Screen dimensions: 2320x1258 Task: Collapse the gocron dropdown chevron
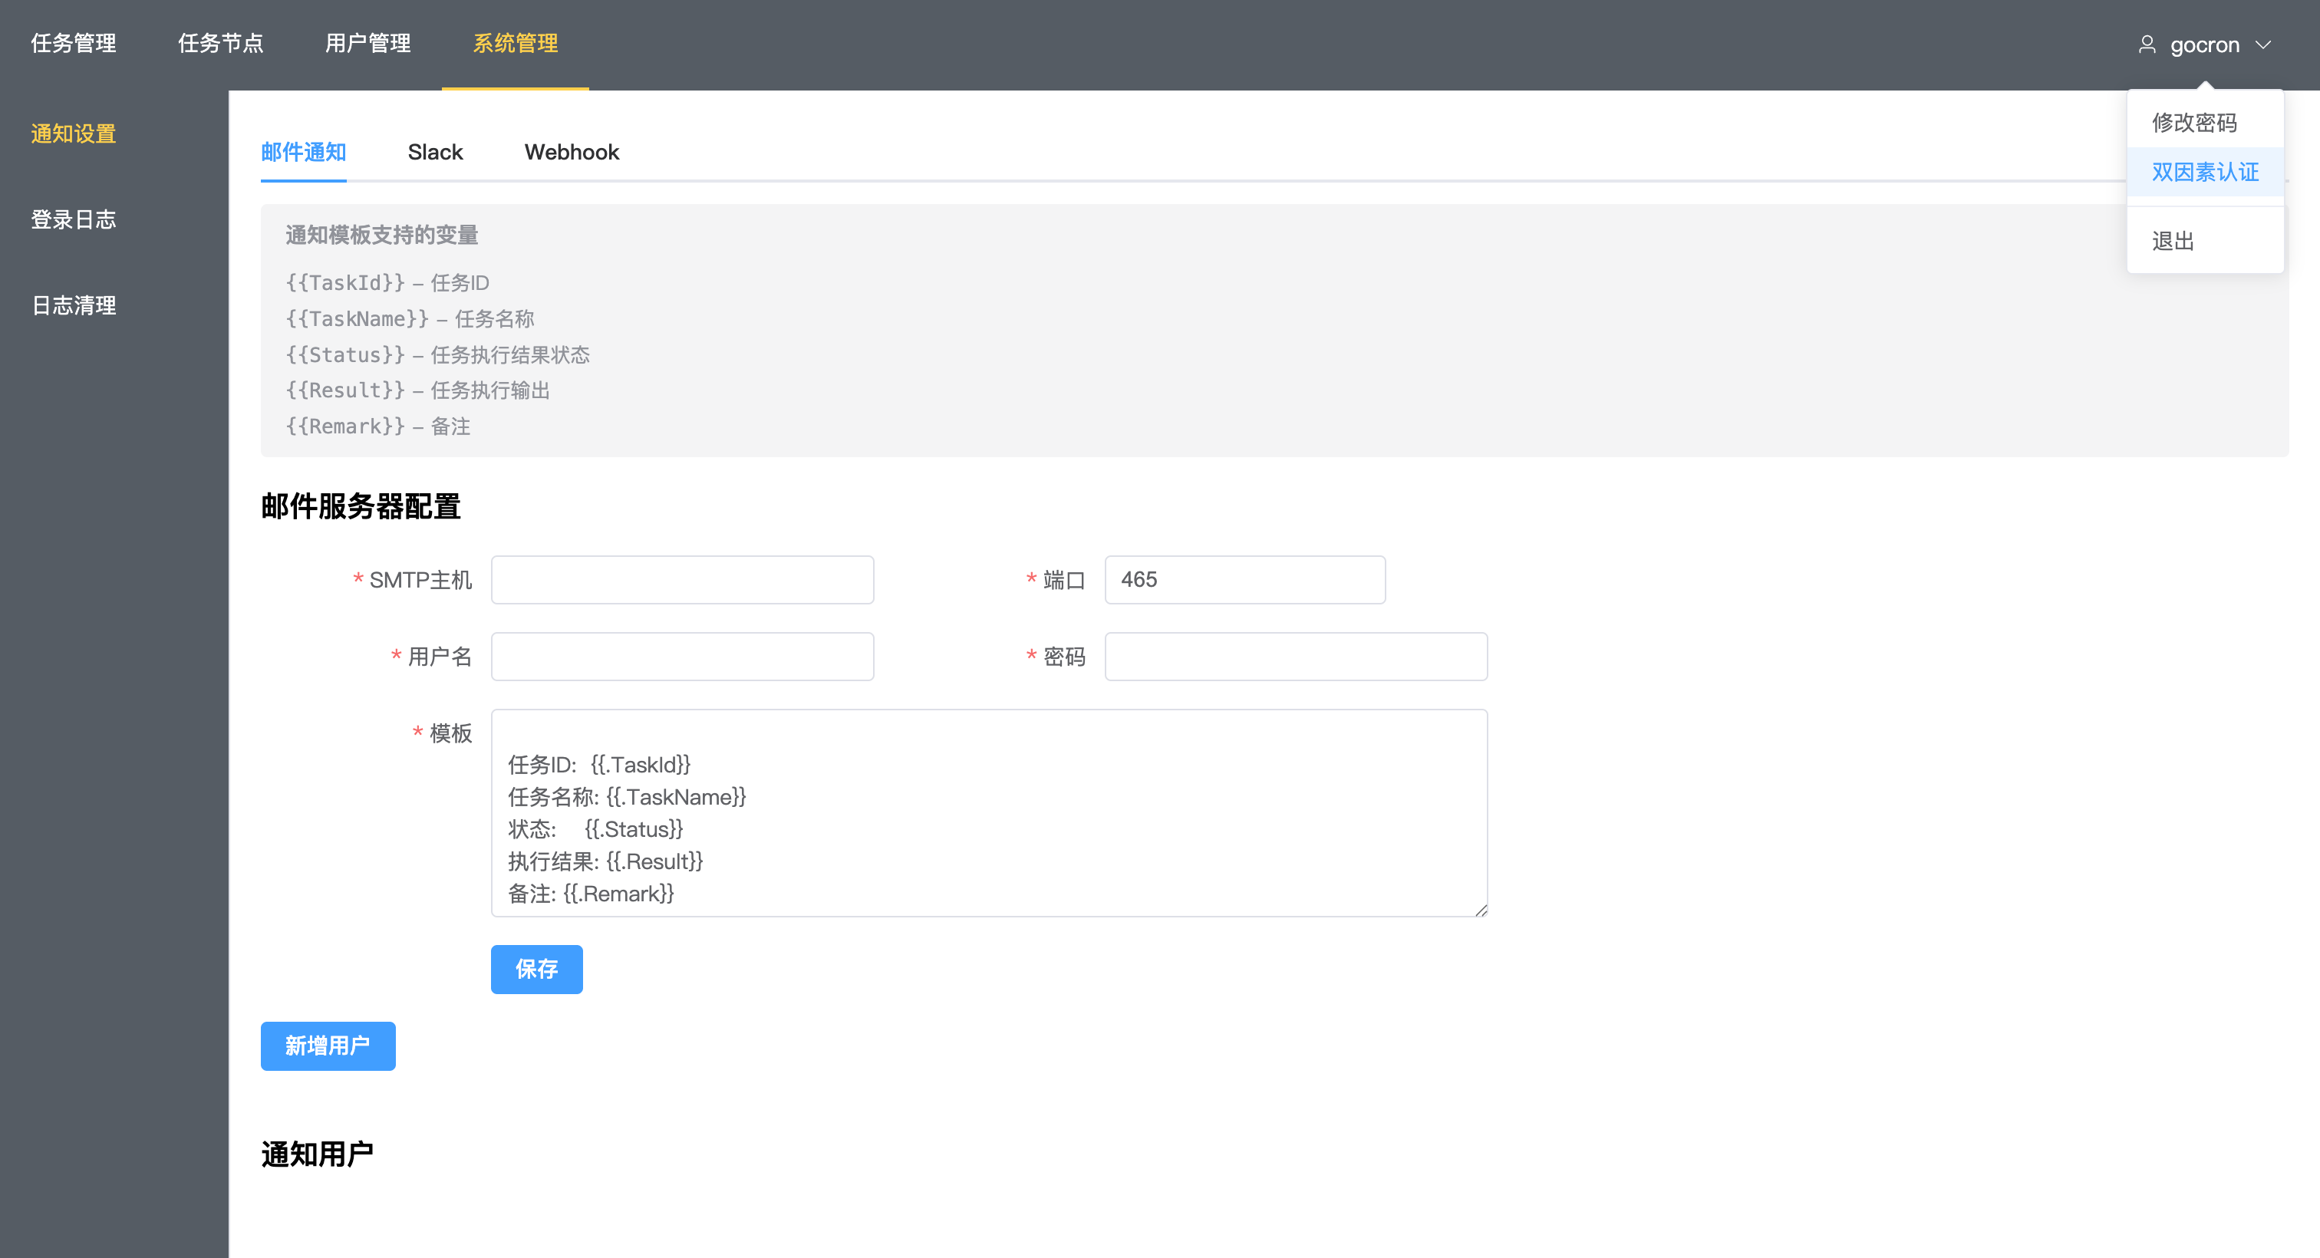(x=2262, y=45)
